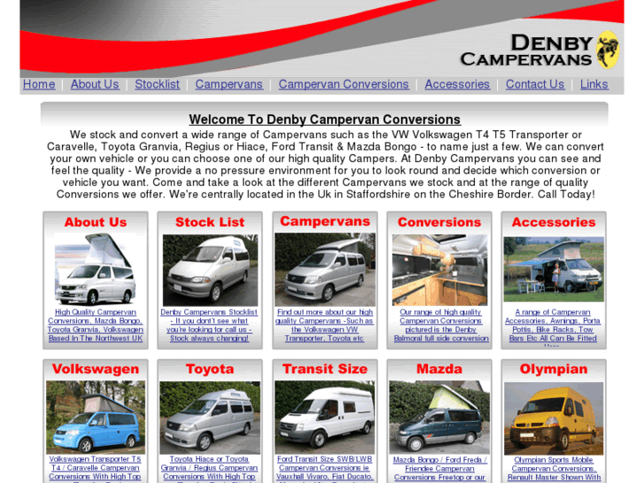The height and width of the screenshot is (483, 644).
Task: Open the Campervans card silver van photo
Action: (x=325, y=269)
